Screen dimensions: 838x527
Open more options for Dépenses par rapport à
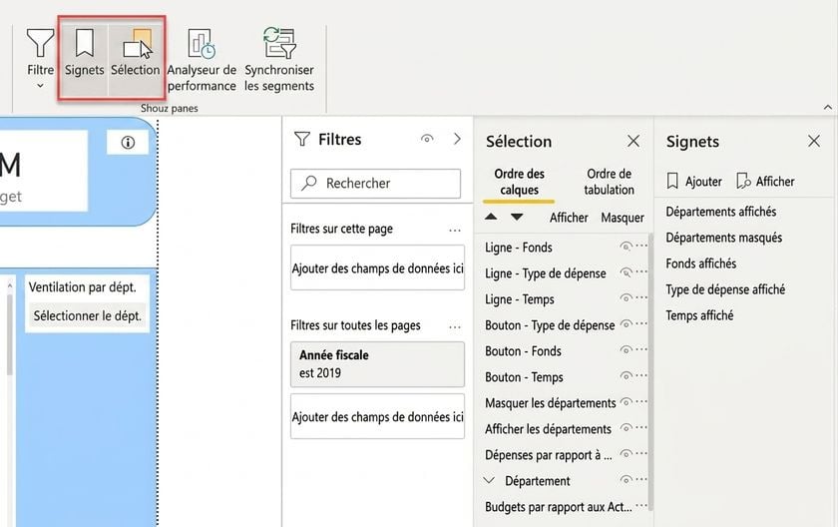pyautogui.click(x=641, y=454)
